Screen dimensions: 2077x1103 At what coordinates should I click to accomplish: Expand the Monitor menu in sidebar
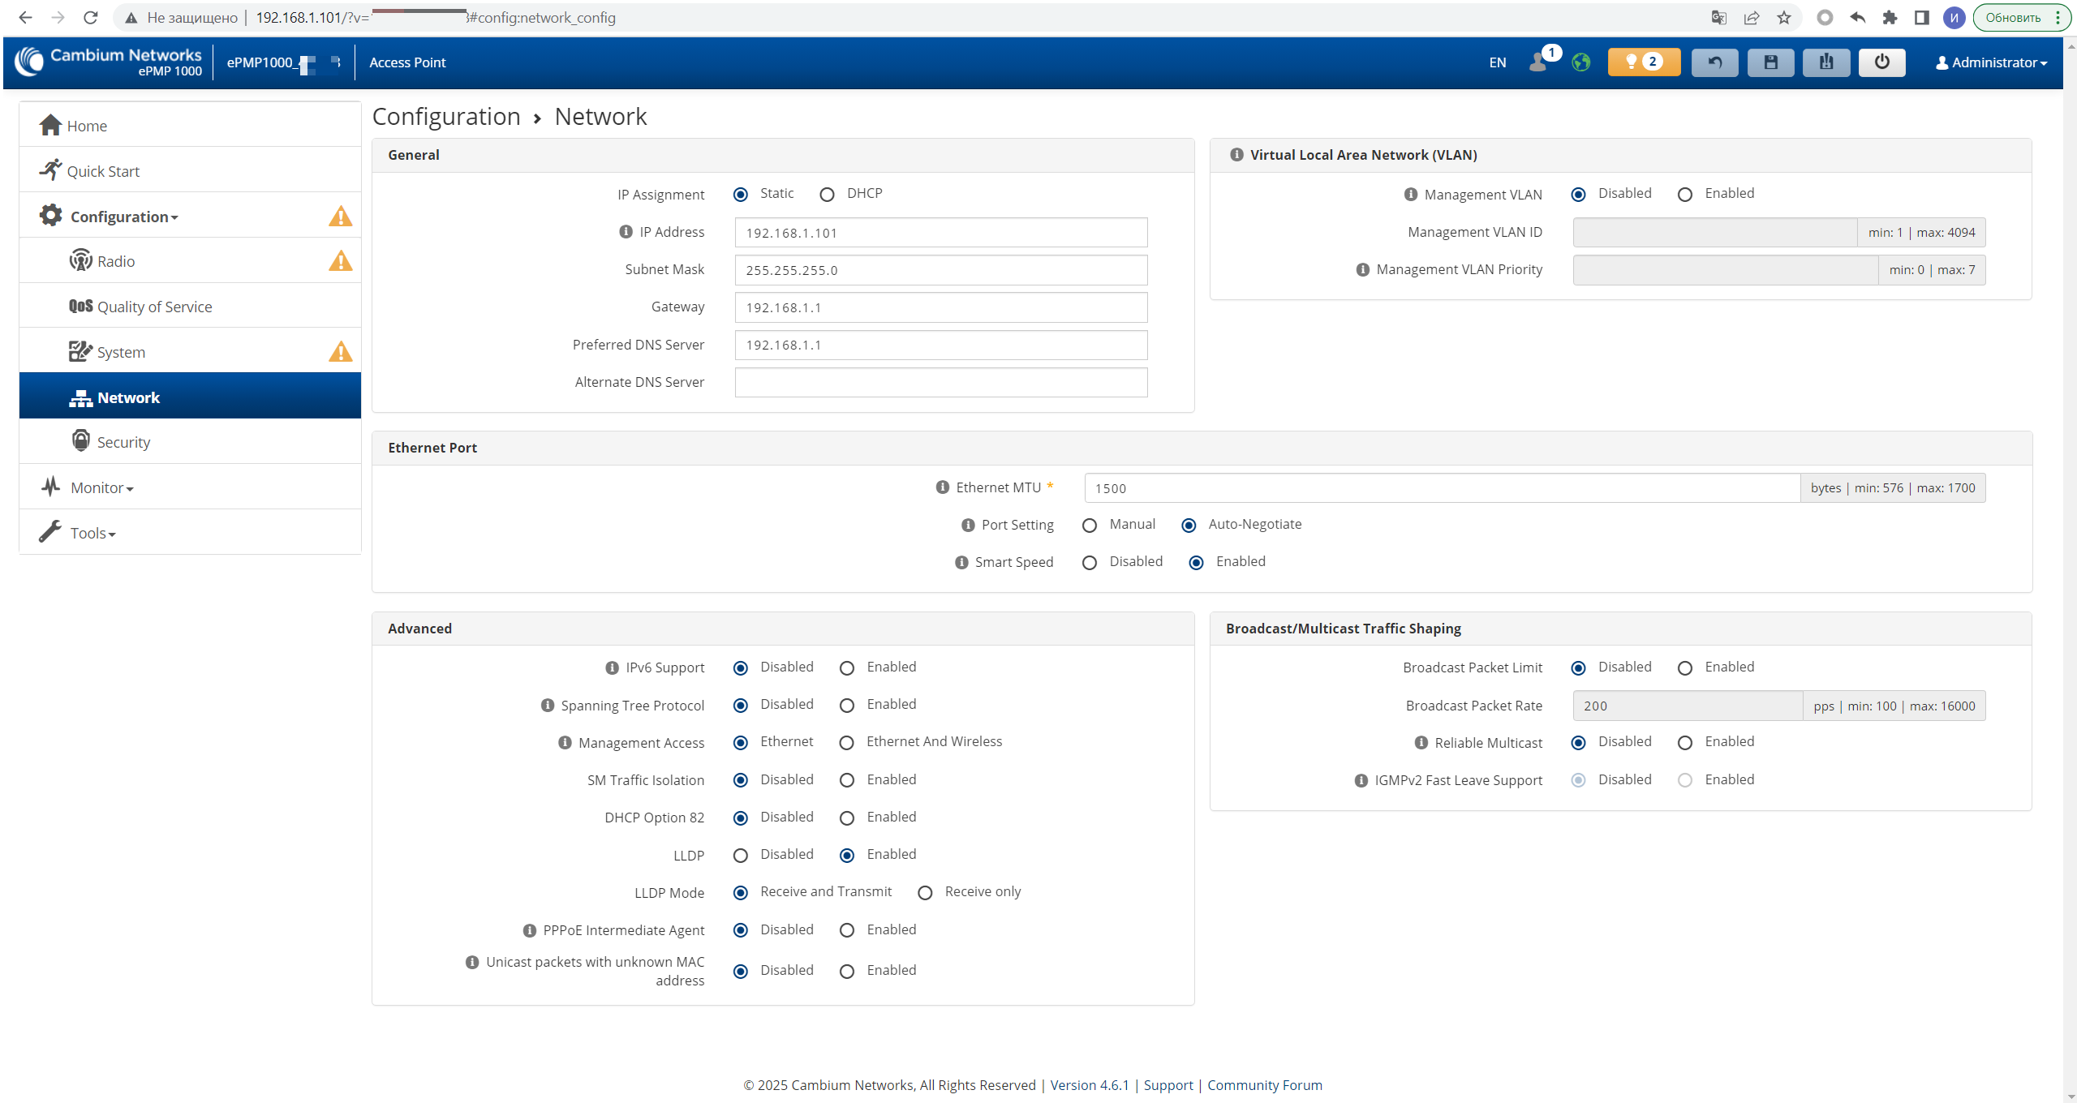tap(101, 487)
